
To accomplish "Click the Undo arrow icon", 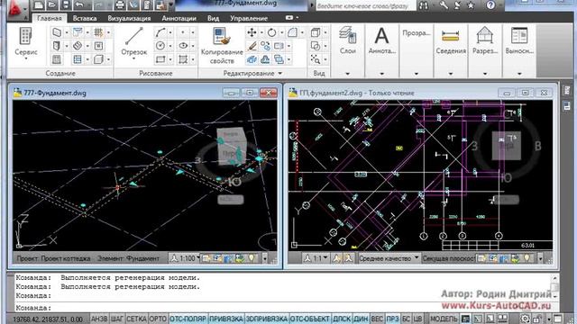I will [79, 4].
